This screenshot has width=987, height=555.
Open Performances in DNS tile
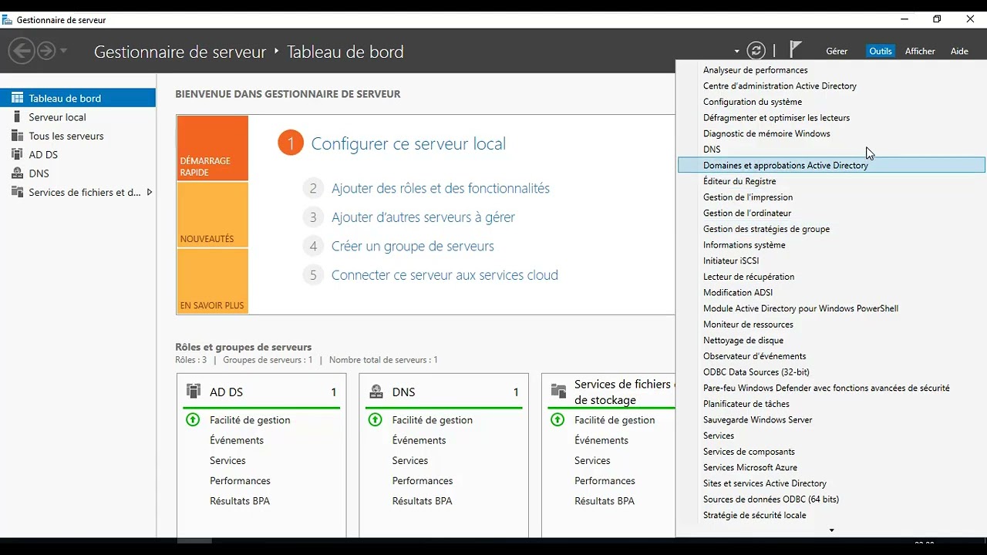[423, 481]
